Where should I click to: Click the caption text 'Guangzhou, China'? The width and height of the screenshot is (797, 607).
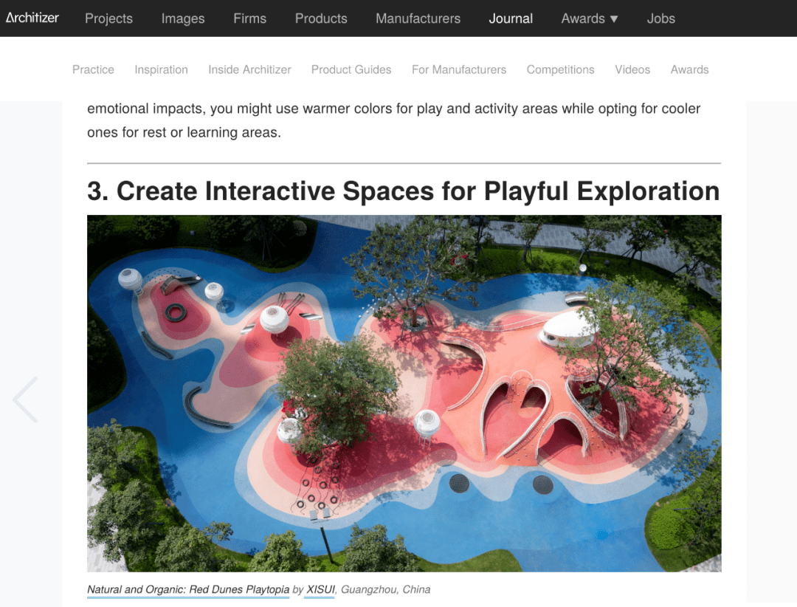(x=385, y=590)
